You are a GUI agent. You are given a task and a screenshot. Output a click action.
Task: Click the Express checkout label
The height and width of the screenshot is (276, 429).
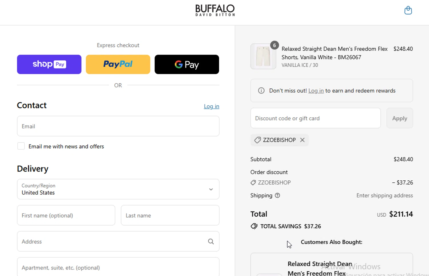[118, 45]
